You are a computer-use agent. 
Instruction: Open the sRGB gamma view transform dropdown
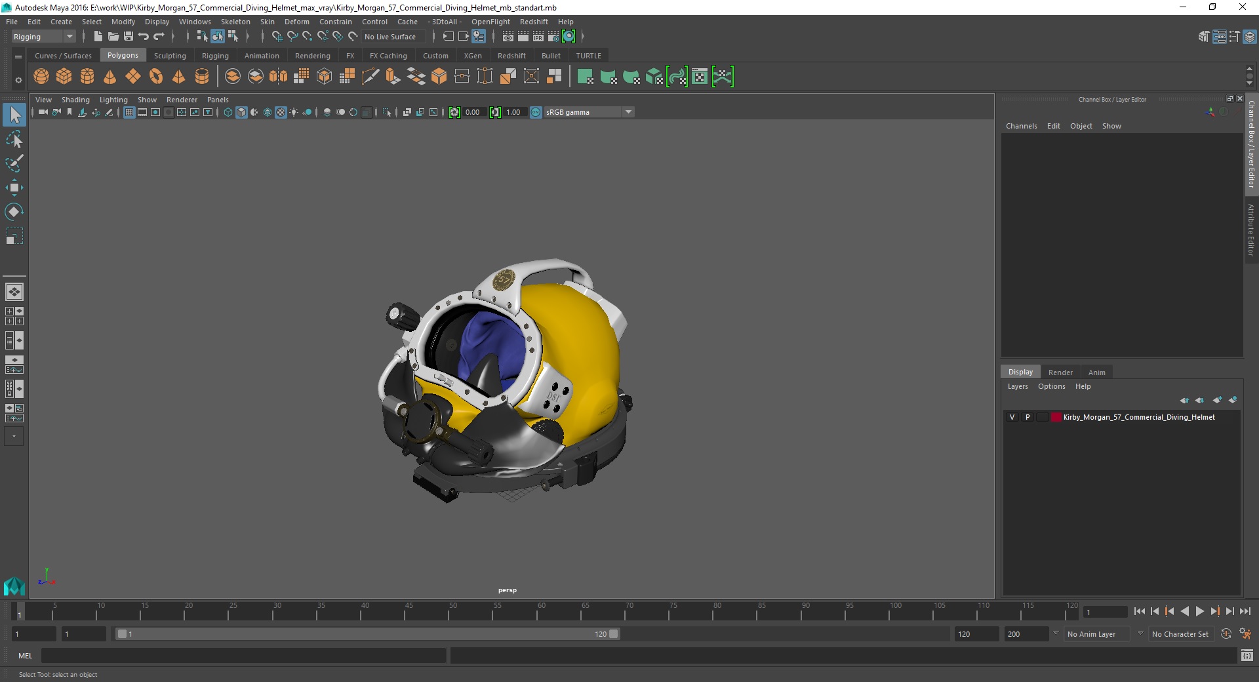(x=589, y=112)
